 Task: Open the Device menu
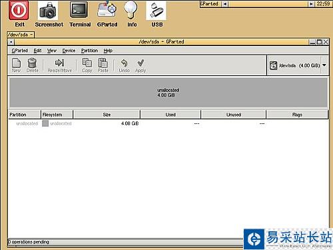tap(69, 51)
